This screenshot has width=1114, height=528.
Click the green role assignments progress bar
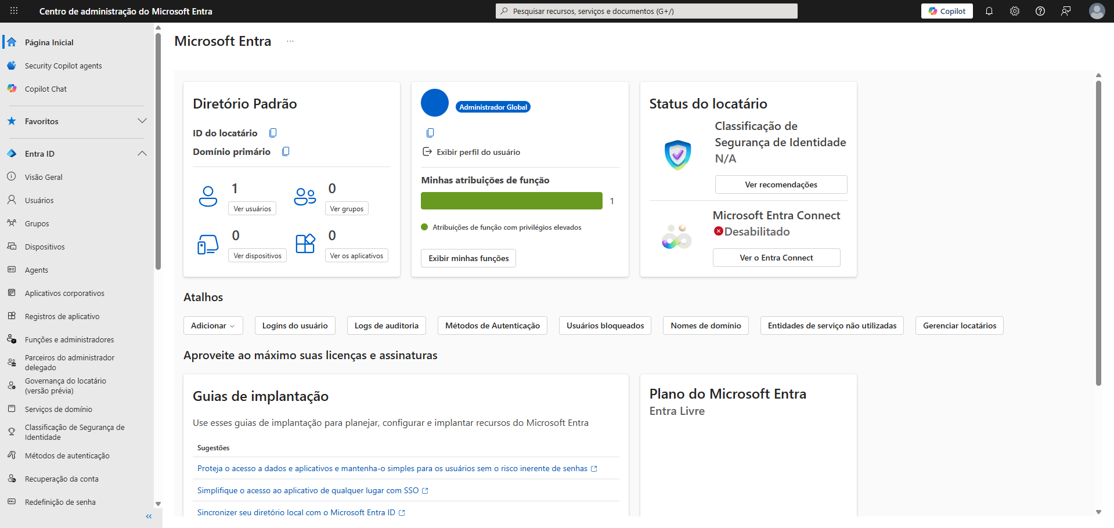click(511, 201)
